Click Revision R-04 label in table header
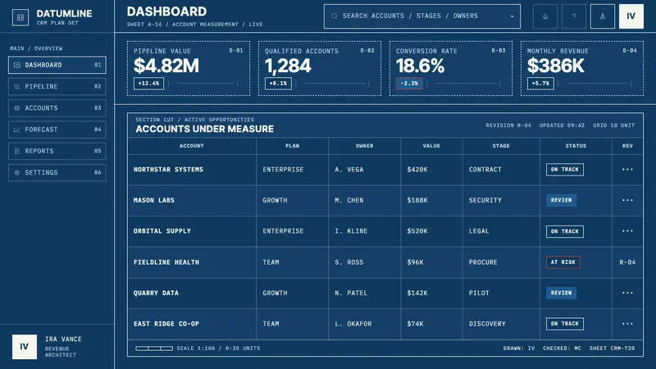The image size is (656, 369). [x=508, y=125]
